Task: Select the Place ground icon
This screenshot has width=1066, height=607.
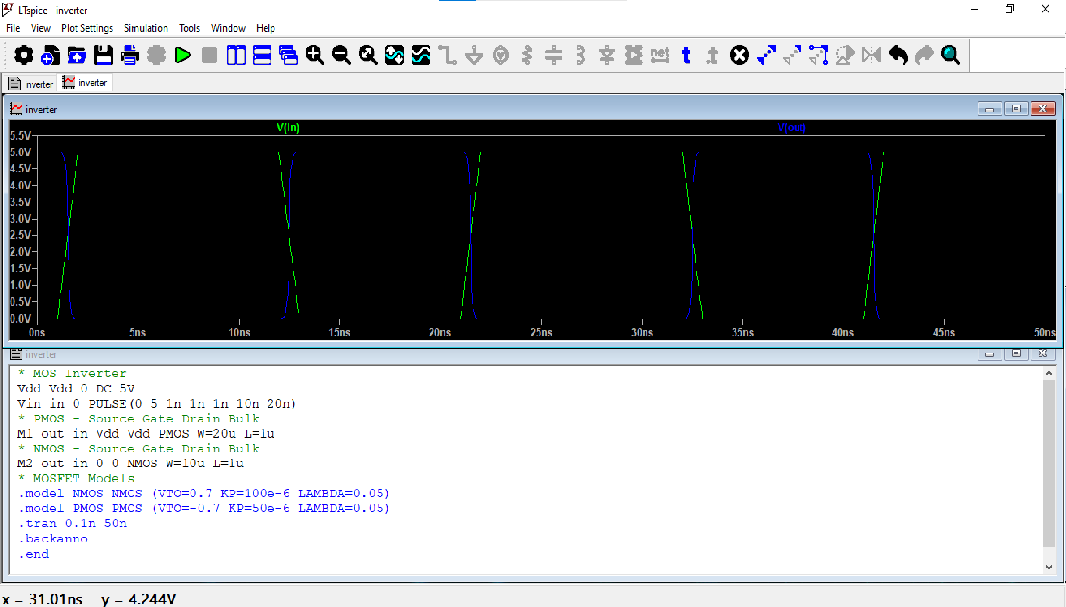Action: pos(474,55)
